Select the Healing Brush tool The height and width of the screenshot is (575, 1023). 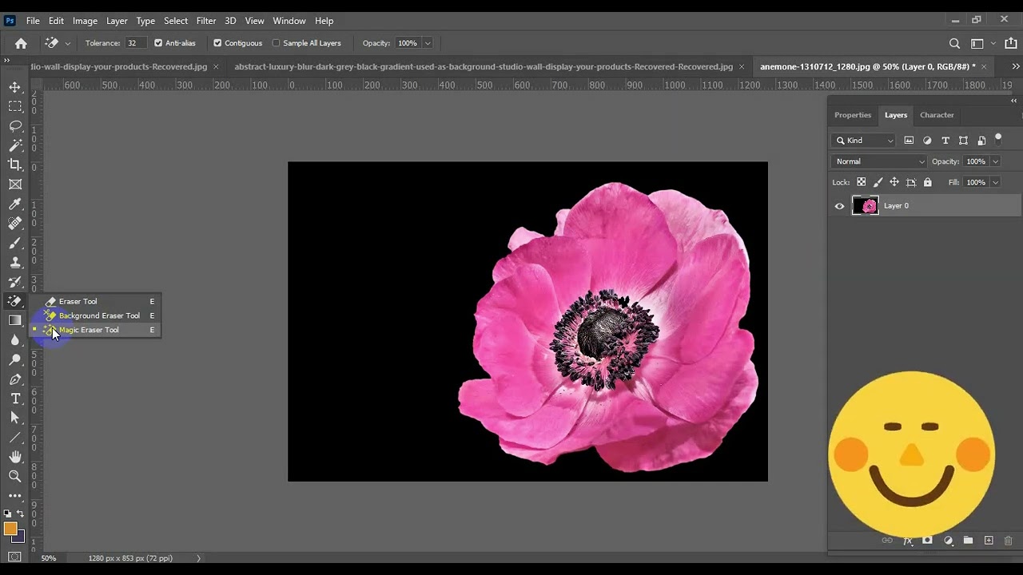click(x=15, y=224)
